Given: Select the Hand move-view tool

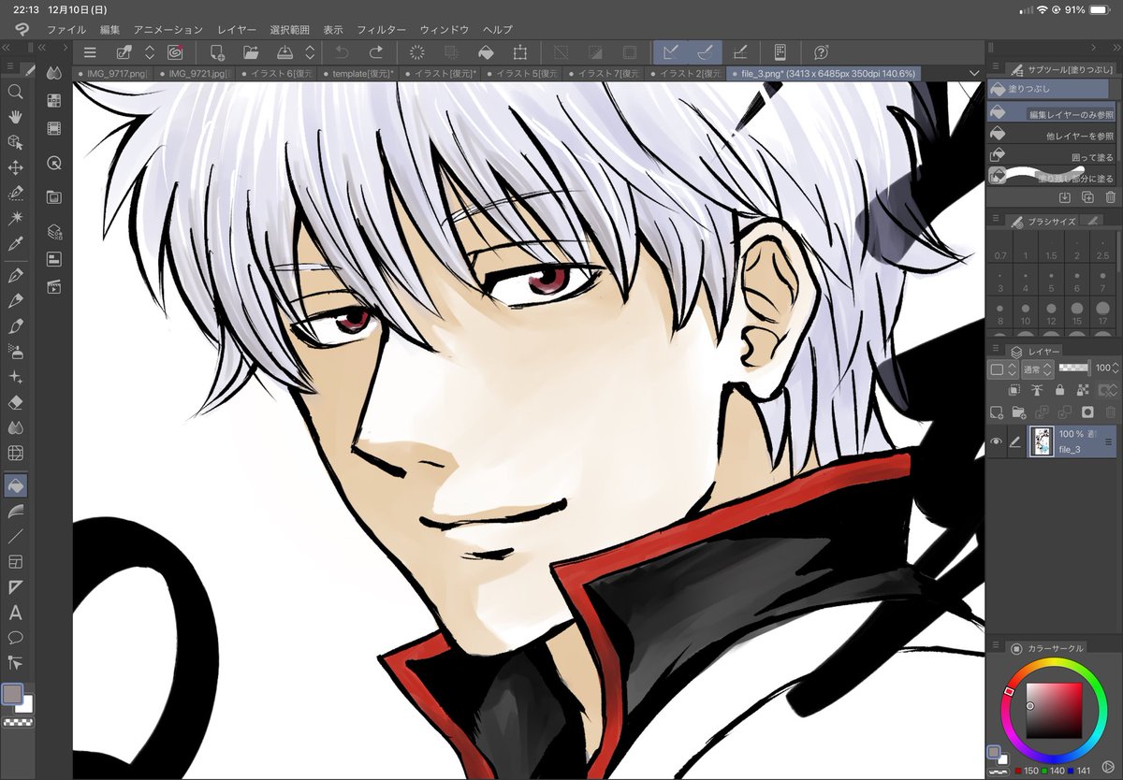Looking at the screenshot, I should [15, 117].
